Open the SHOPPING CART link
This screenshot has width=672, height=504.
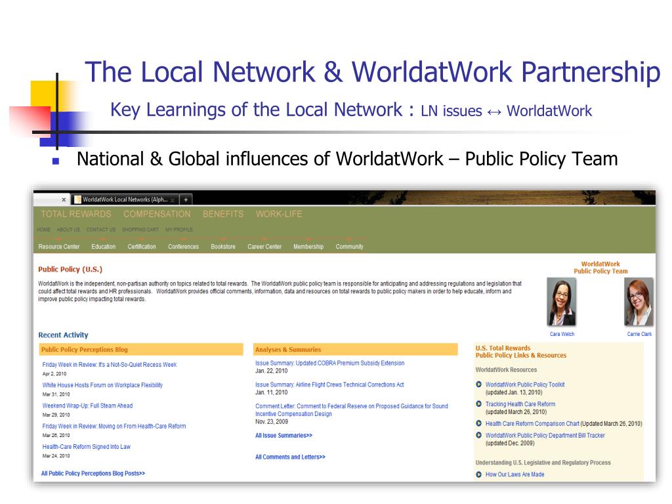(x=140, y=230)
